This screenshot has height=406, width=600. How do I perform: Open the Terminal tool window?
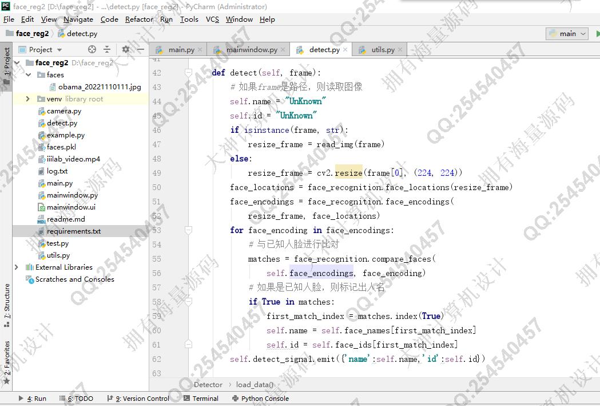click(200, 399)
